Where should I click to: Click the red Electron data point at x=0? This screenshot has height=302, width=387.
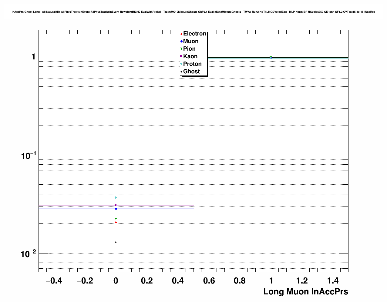tap(116, 222)
